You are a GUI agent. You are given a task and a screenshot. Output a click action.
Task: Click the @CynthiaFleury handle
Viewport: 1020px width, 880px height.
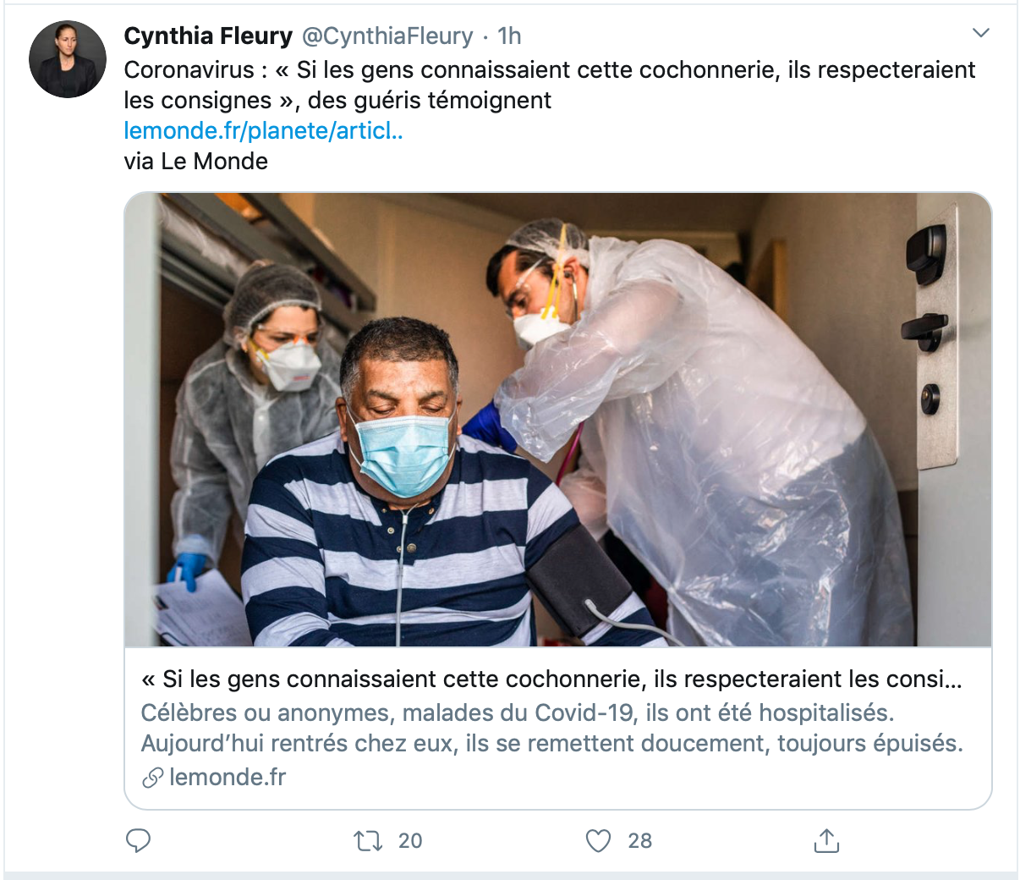pos(387,36)
